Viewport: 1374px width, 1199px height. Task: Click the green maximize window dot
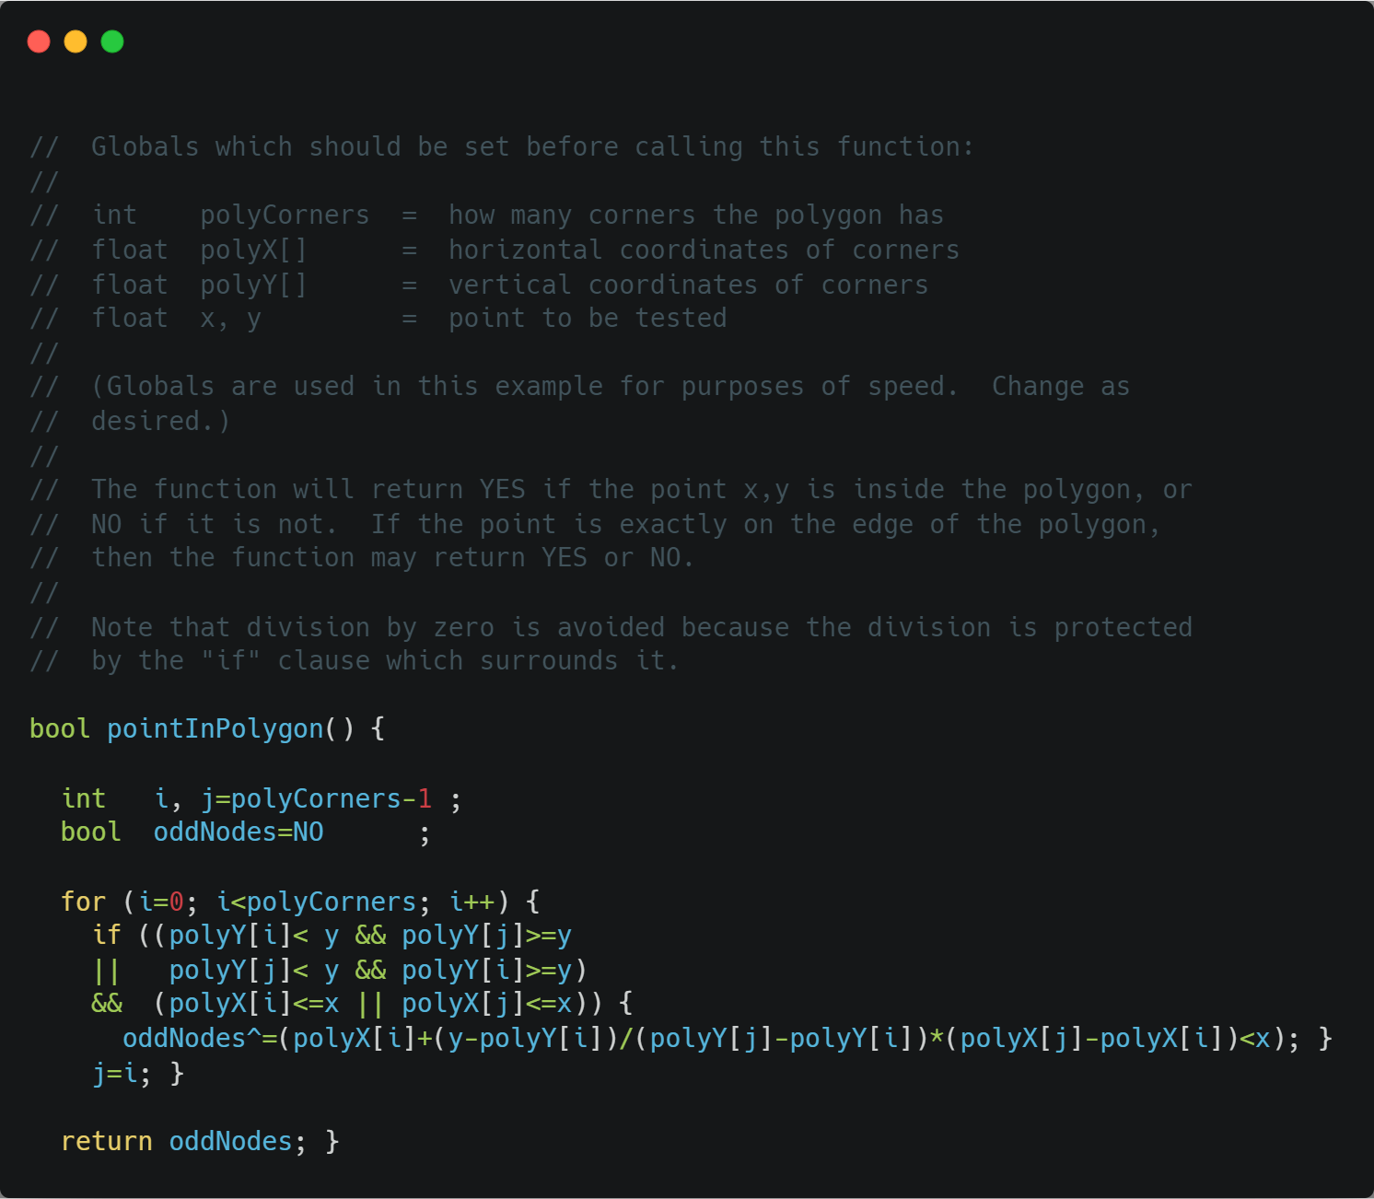pyautogui.click(x=112, y=41)
